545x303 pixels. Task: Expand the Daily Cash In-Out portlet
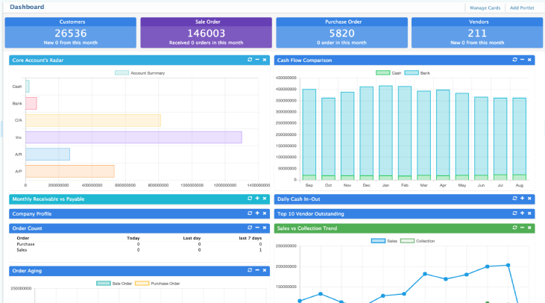pyautogui.click(x=522, y=199)
